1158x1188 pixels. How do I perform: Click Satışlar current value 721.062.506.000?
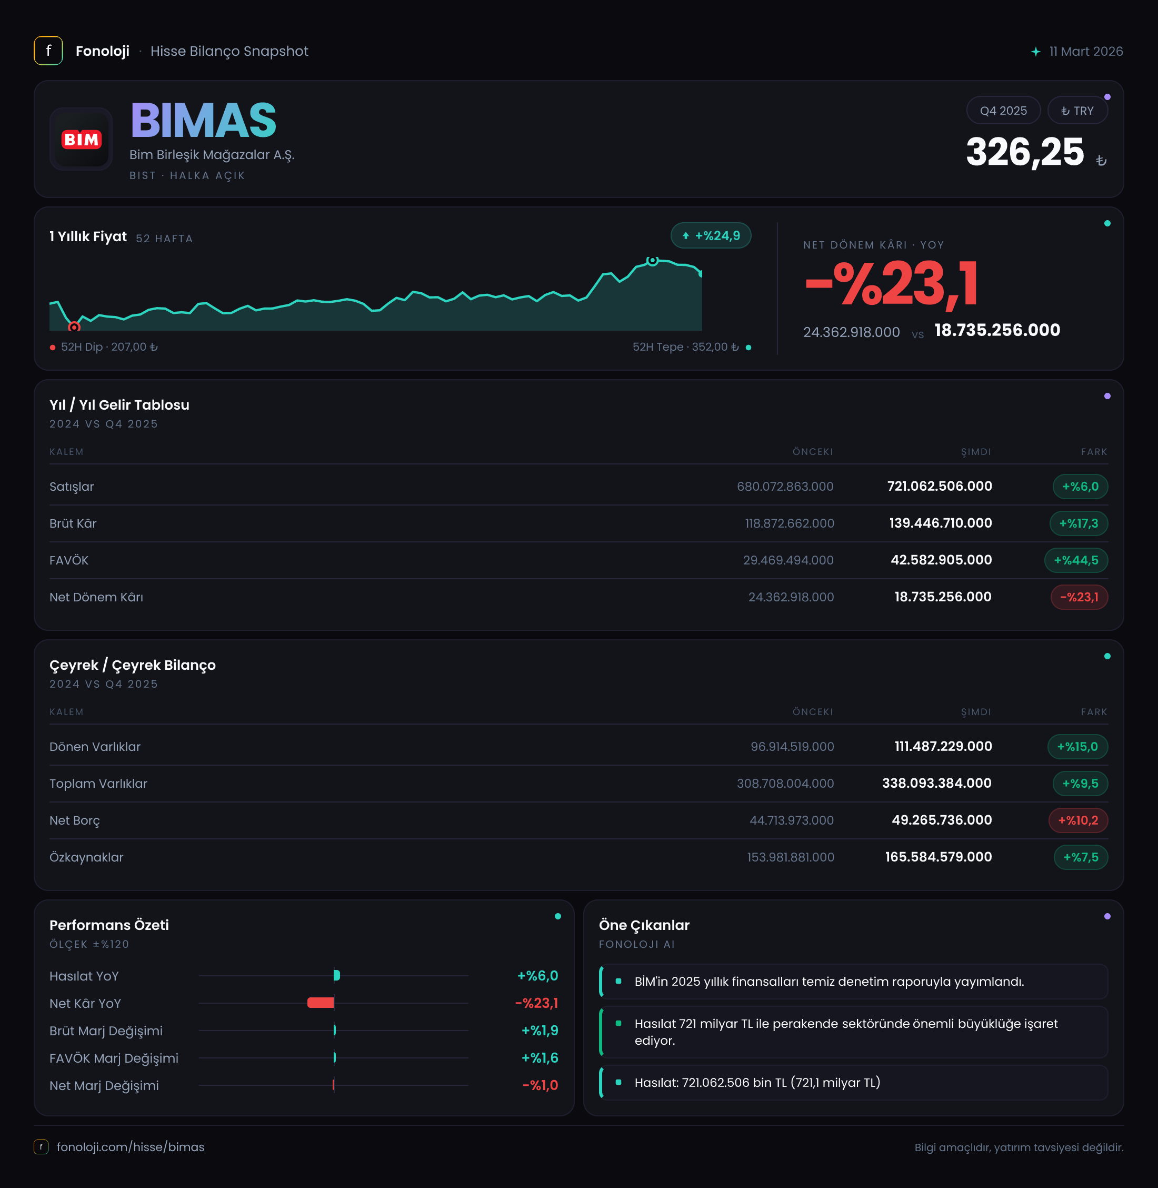[939, 486]
